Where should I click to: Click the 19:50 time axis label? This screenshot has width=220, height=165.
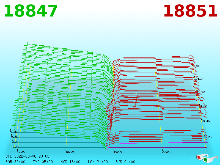click(208, 137)
